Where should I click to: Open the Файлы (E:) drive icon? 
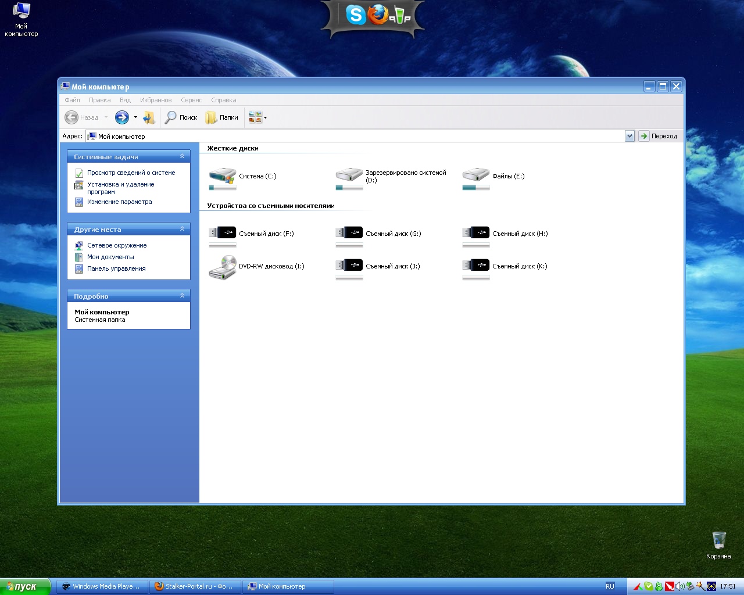point(475,178)
